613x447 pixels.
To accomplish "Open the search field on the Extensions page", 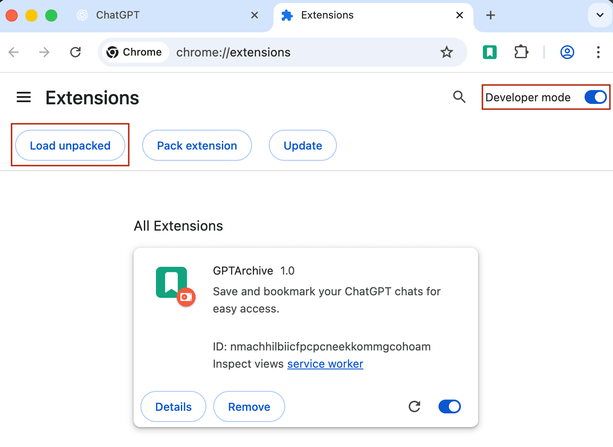I will (459, 97).
